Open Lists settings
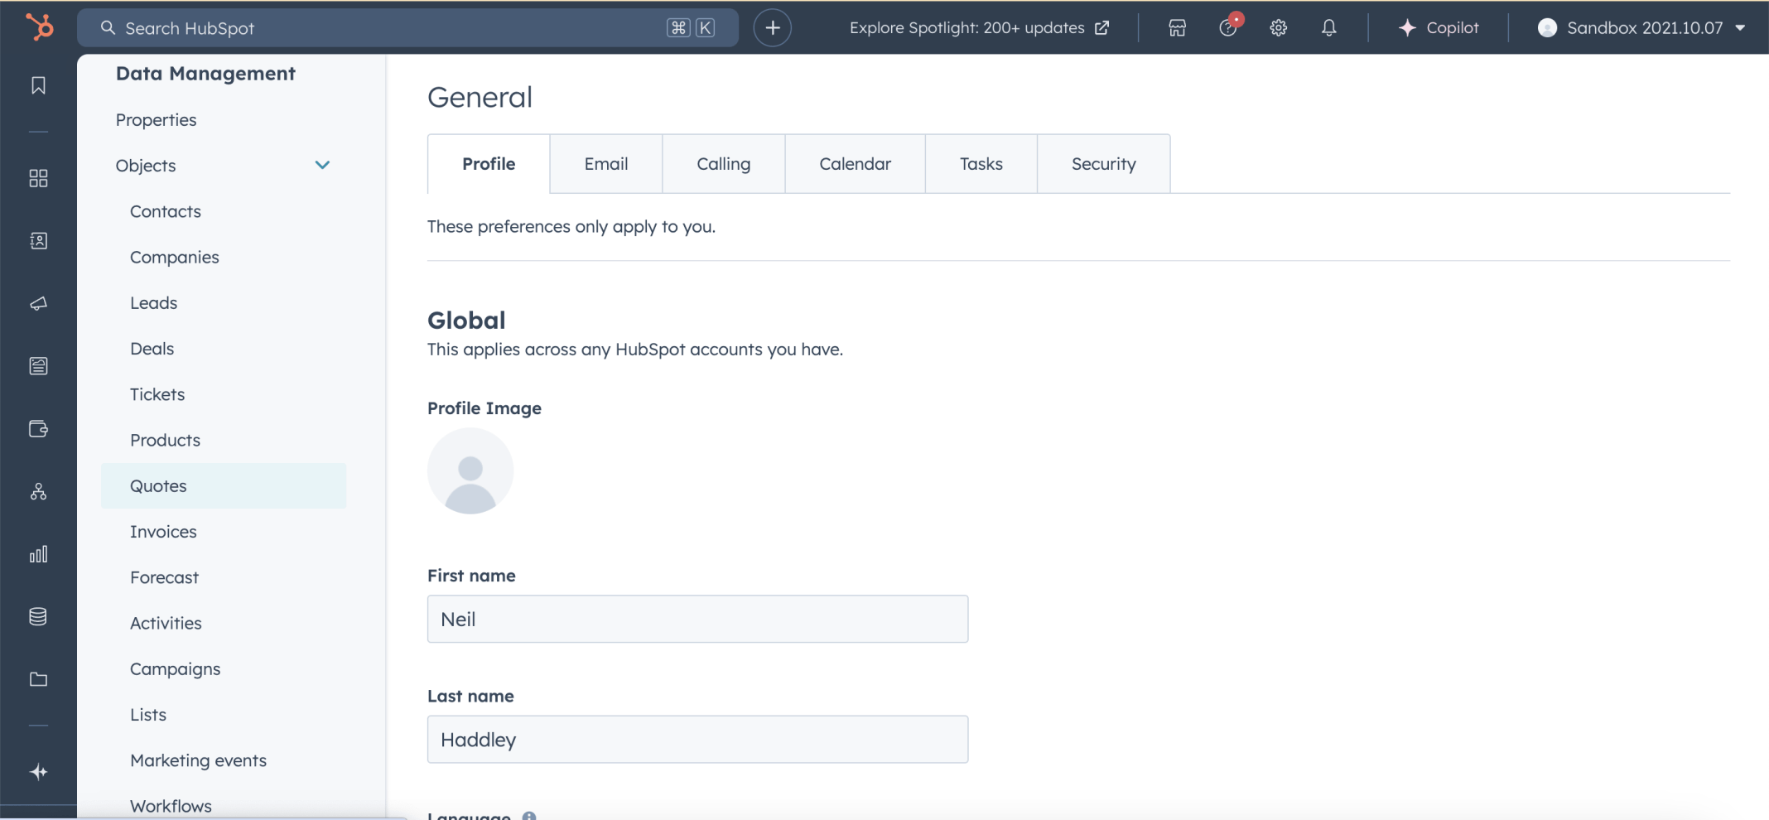 point(147,714)
